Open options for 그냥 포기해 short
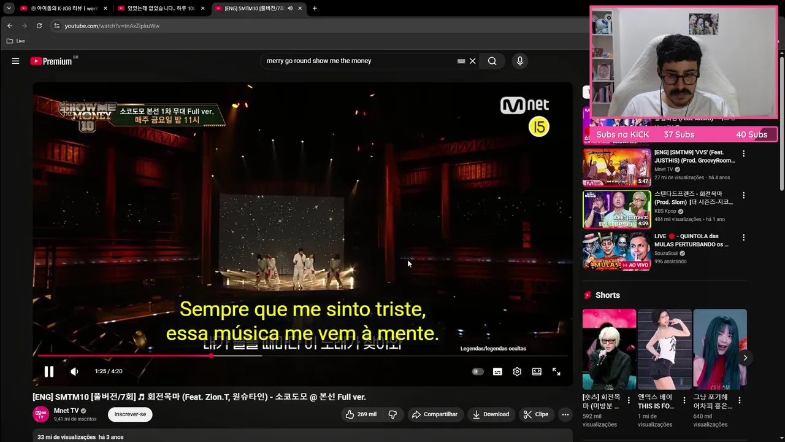Screen dimensions: 785x442 click(x=740, y=400)
